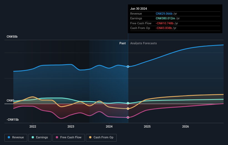Click the Free Cash Flow row label in tooltip
The image size is (228, 145).
(x=141, y=23)
